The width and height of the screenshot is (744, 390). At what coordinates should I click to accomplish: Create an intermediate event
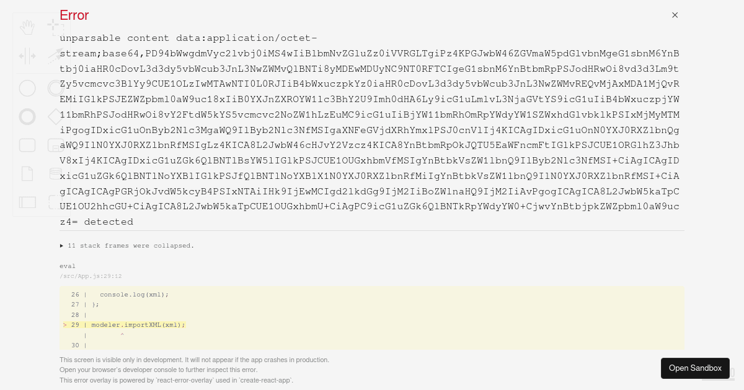(x=55, y=88)
